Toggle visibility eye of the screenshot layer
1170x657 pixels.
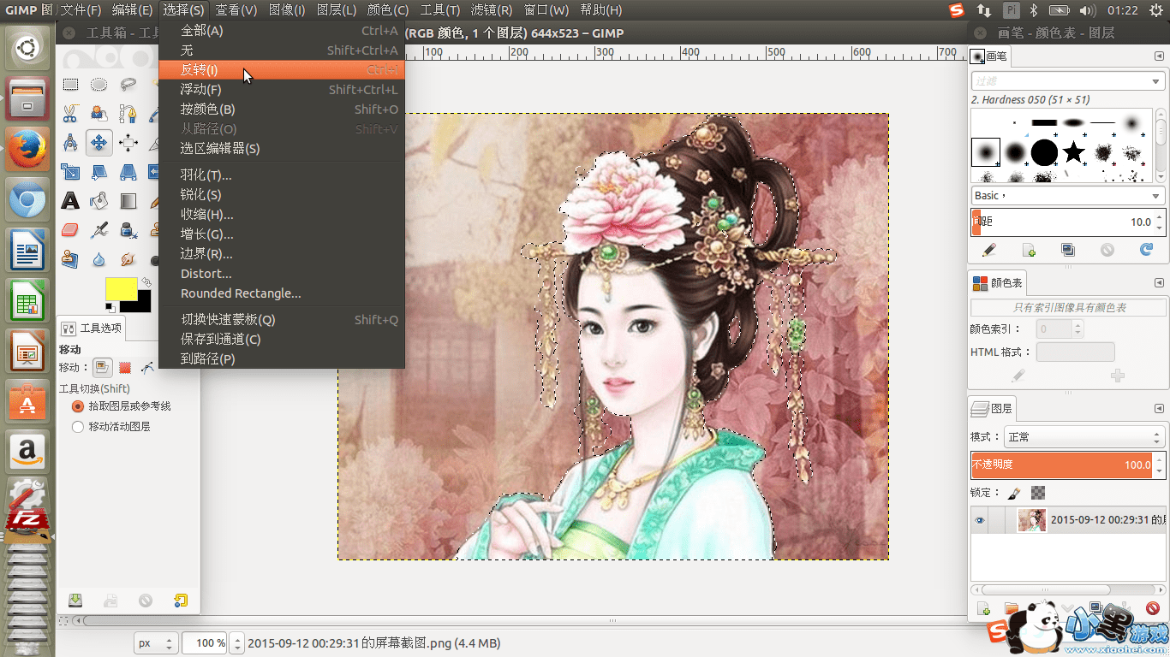pos(980,520)
